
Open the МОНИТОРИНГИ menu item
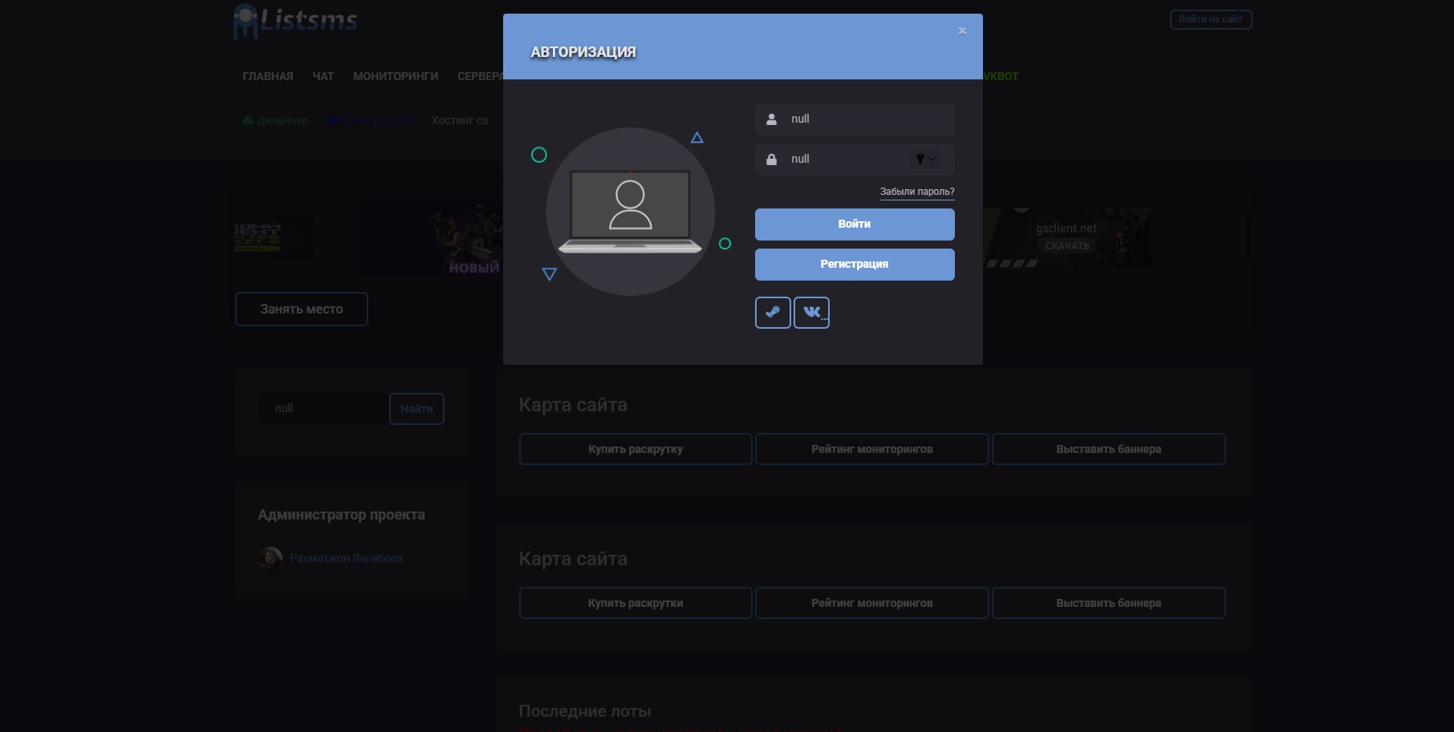tap(396, 76)
